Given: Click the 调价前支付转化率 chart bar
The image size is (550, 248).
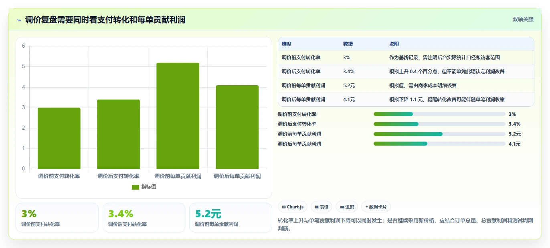Looking at the screenshot, I should [x=59, y=138].
